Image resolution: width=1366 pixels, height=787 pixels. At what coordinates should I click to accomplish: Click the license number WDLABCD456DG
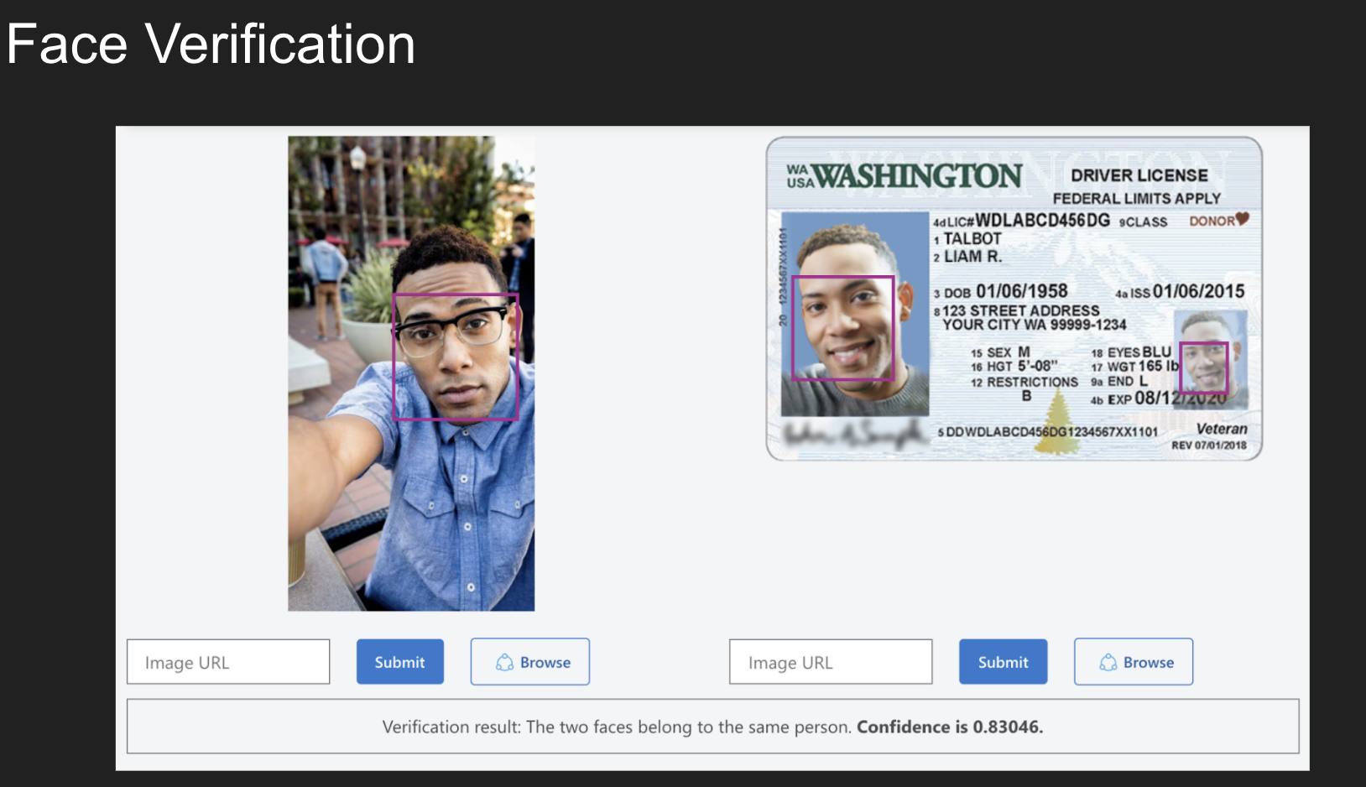point(1042,221)
